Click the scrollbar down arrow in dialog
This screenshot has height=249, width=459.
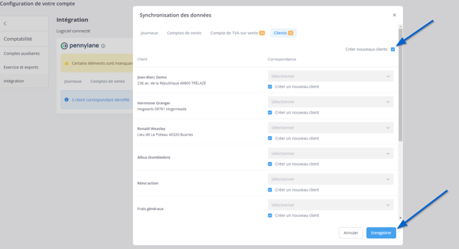point(400,218)
